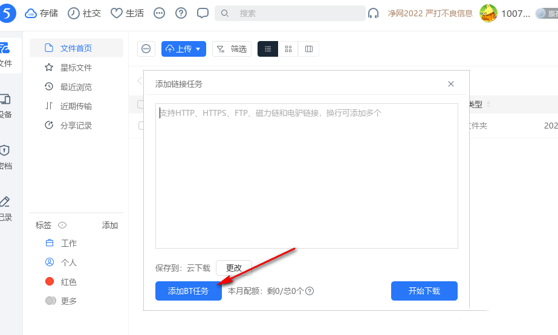Click the 开始下载 button
The width and height of the screenshot is (558, 335).
point(424,291)
